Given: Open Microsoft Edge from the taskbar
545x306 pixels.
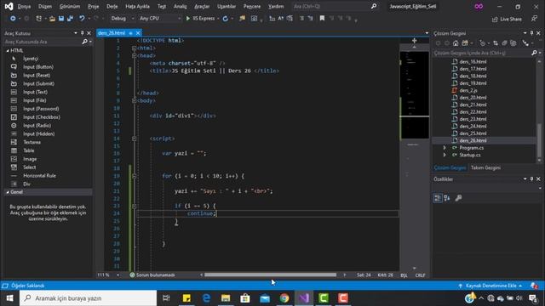Looking at the screenshot, I should [206, 298].
